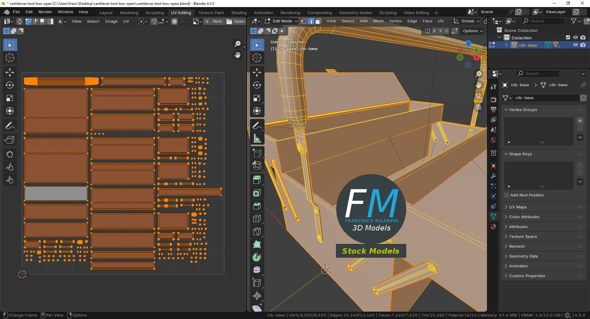Enable the Add Rest Position checkbox
The width and height of the screenshot is (590, 319).
[507, 195]
